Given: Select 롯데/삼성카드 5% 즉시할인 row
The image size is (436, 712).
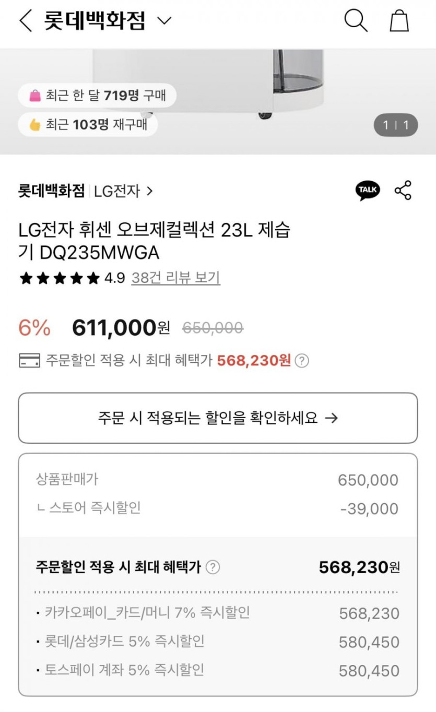Looking at the screenshot, I should pos(217,642).
